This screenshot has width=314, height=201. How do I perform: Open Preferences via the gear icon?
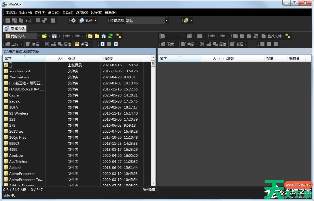[x=73, y=20]
